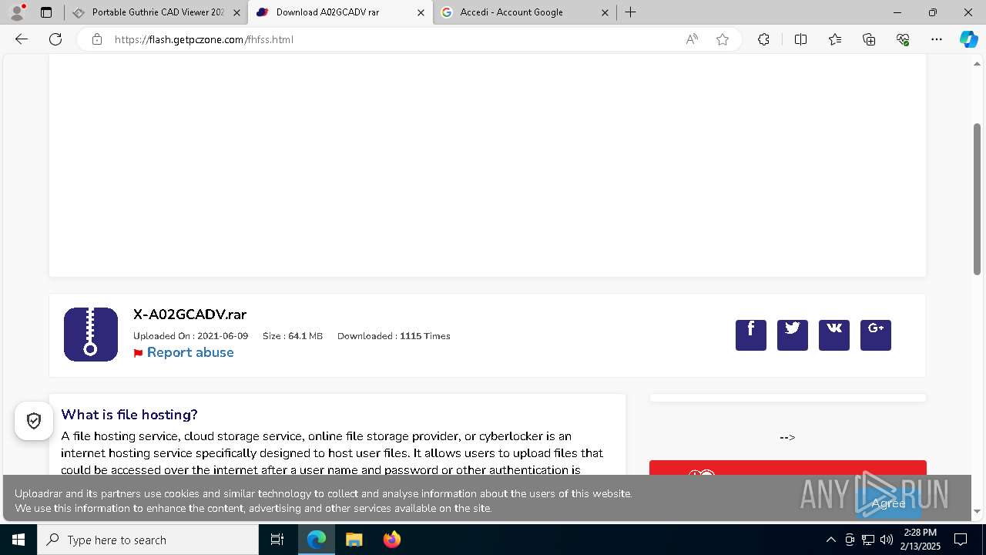Open the notification center
The image size is (986, 555).
961,540
